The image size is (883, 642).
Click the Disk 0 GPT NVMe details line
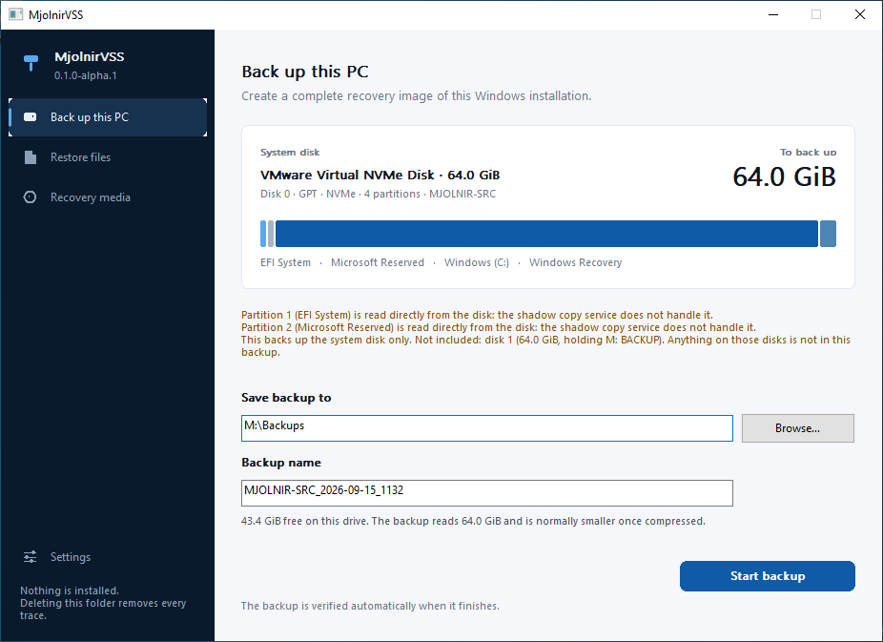coord(378,194)
